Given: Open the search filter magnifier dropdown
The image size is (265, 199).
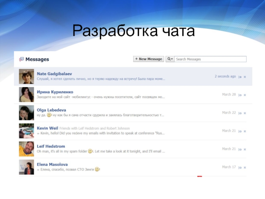Looking at the screenshot, I should pyautogui.click(x=170, y=59).
